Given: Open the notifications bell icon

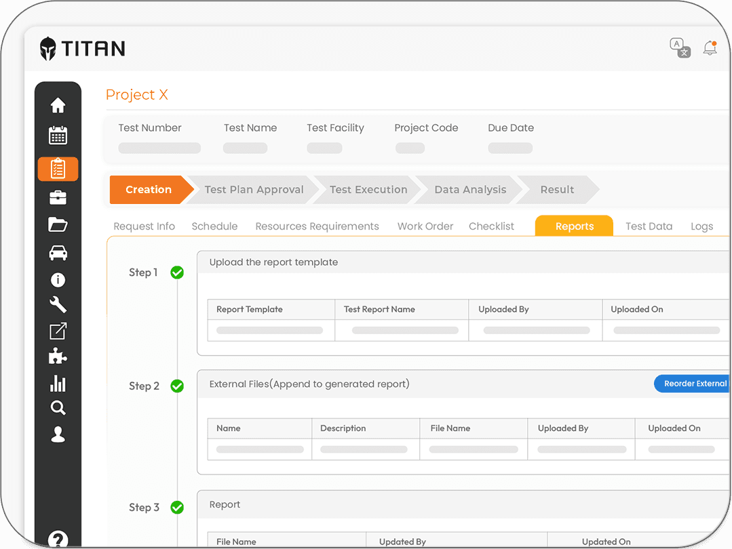Looking at the screenshot, I should (710, 48).
